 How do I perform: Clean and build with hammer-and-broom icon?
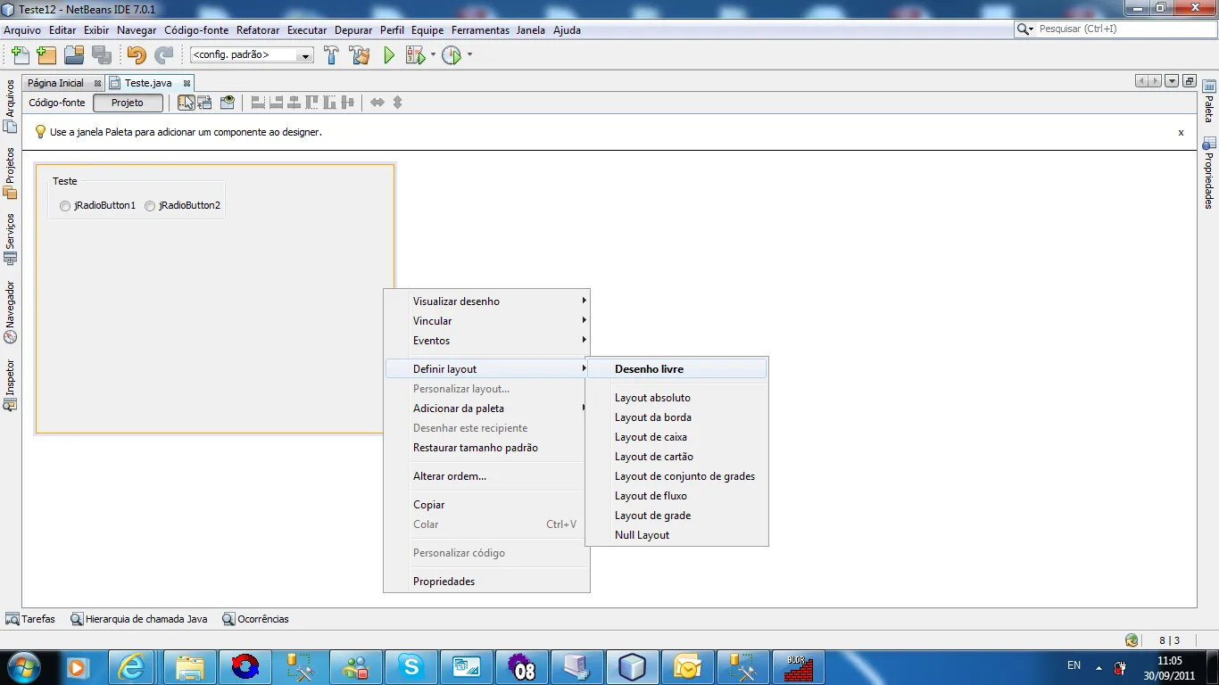tap(360, 55)
